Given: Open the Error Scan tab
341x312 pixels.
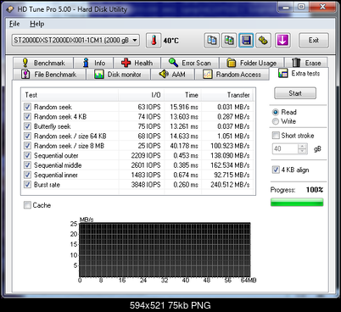Looking at the screenshot, I should coord(190,63).
